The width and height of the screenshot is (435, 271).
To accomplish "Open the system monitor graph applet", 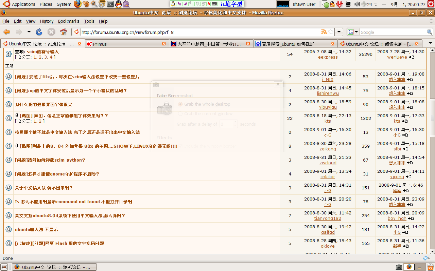I will click(283, 4).
